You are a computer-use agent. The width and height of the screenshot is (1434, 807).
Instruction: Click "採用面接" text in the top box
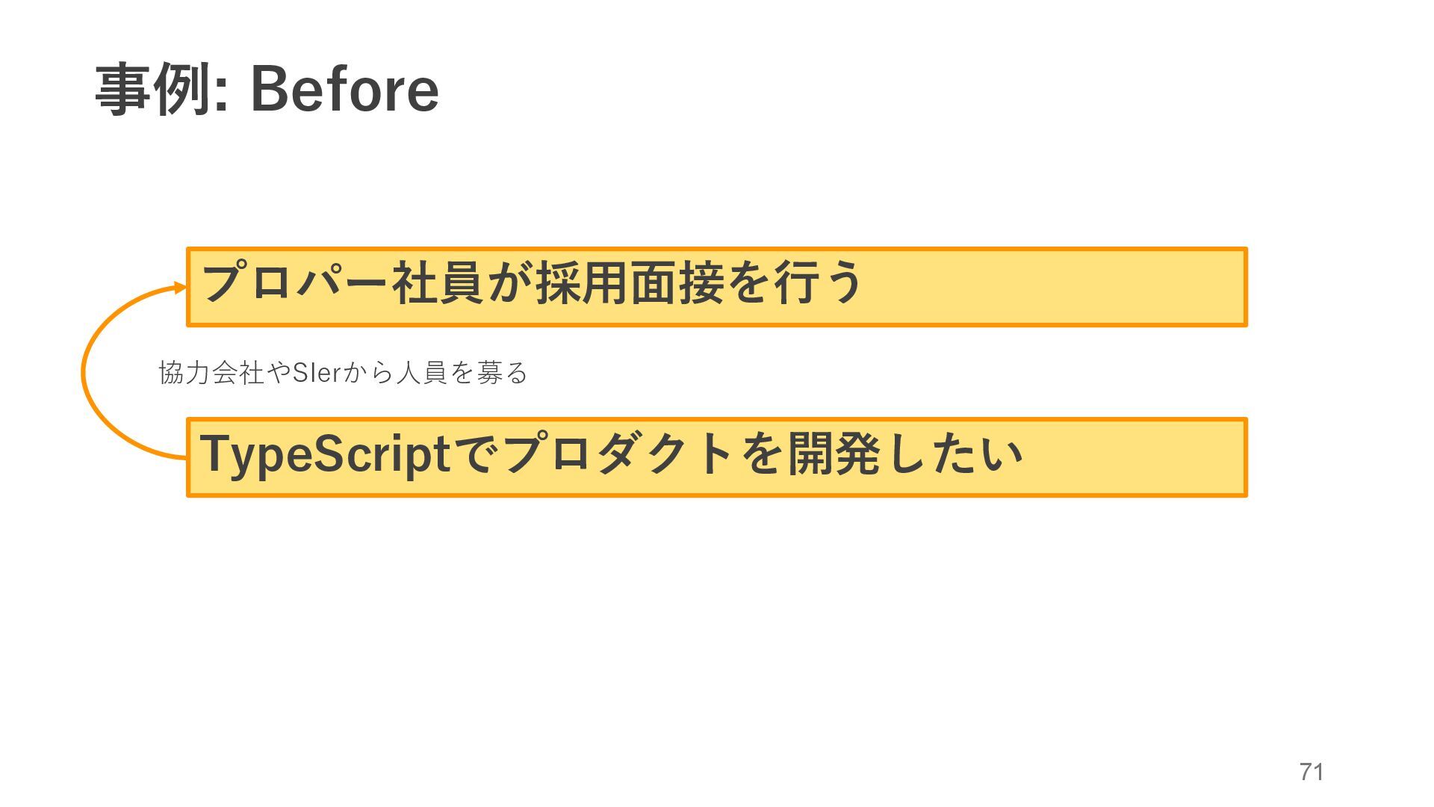pyautogui.click(x=630, y=283)
